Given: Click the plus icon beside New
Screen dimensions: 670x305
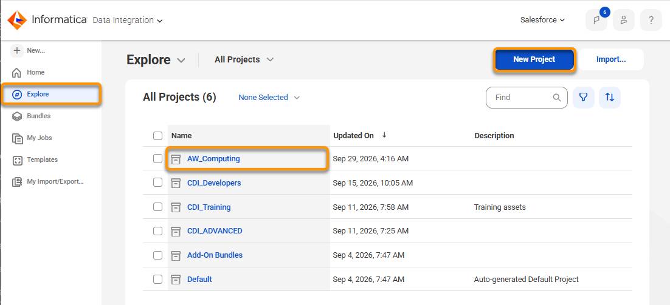Looking at the screenshot, I should 16,51.
